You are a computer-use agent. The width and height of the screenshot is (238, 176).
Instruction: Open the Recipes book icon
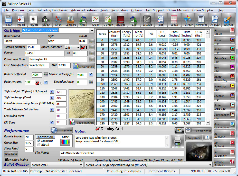coord(120,20)
